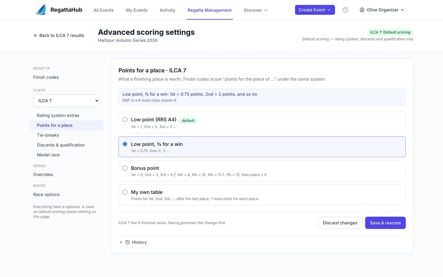Click 'DNF in a 8-boat class scores 9.' text
Image resolution: width=443 pixels, height=277 pixels.
click(150, 100)
